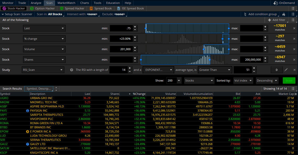Expand the Volume filter type dropdown
This screenshot has width=298, height=155.
coord(44,49)
